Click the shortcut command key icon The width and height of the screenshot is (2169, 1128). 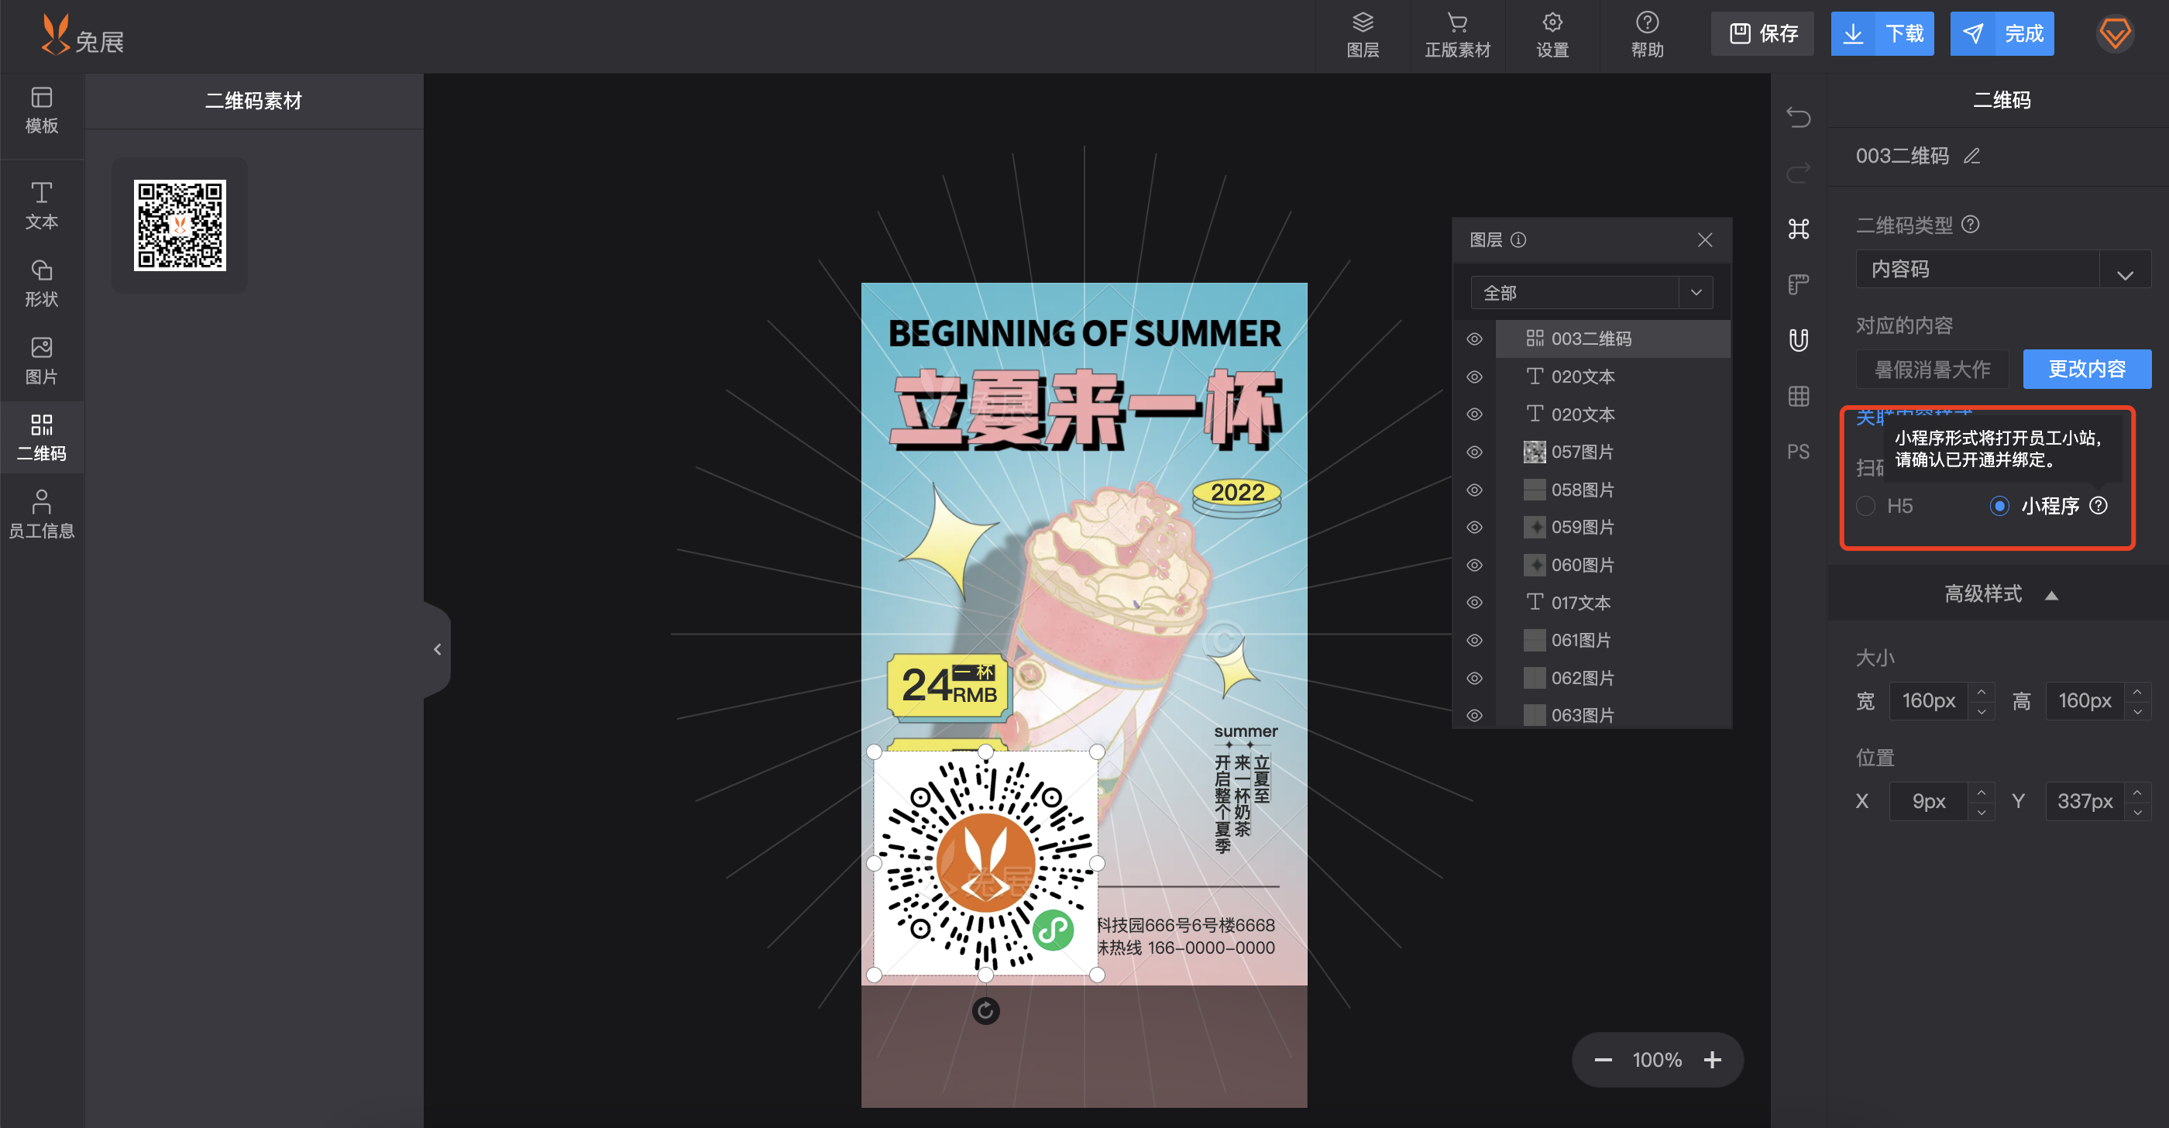(1799, 228)
